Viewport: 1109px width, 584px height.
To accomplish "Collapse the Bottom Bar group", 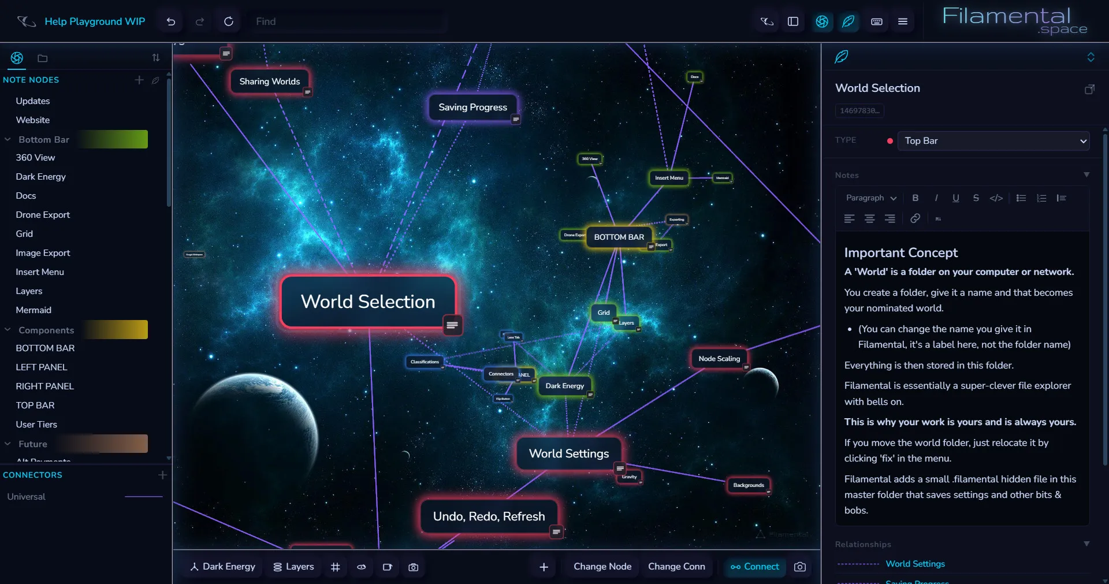I will (8, 139).
